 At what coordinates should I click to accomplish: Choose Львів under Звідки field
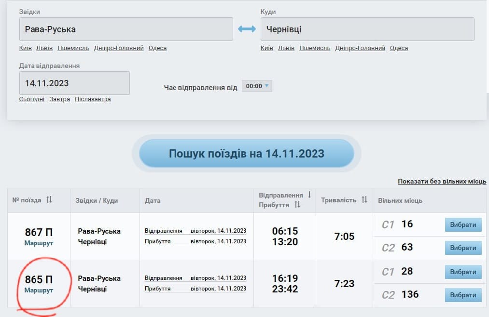point(44,48)
